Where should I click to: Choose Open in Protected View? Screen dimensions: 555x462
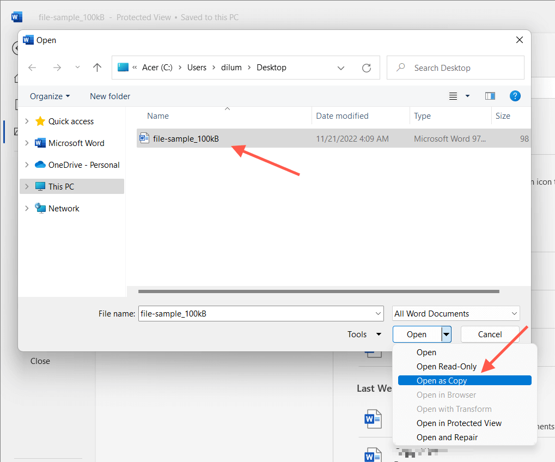click(x=459, y=423)
